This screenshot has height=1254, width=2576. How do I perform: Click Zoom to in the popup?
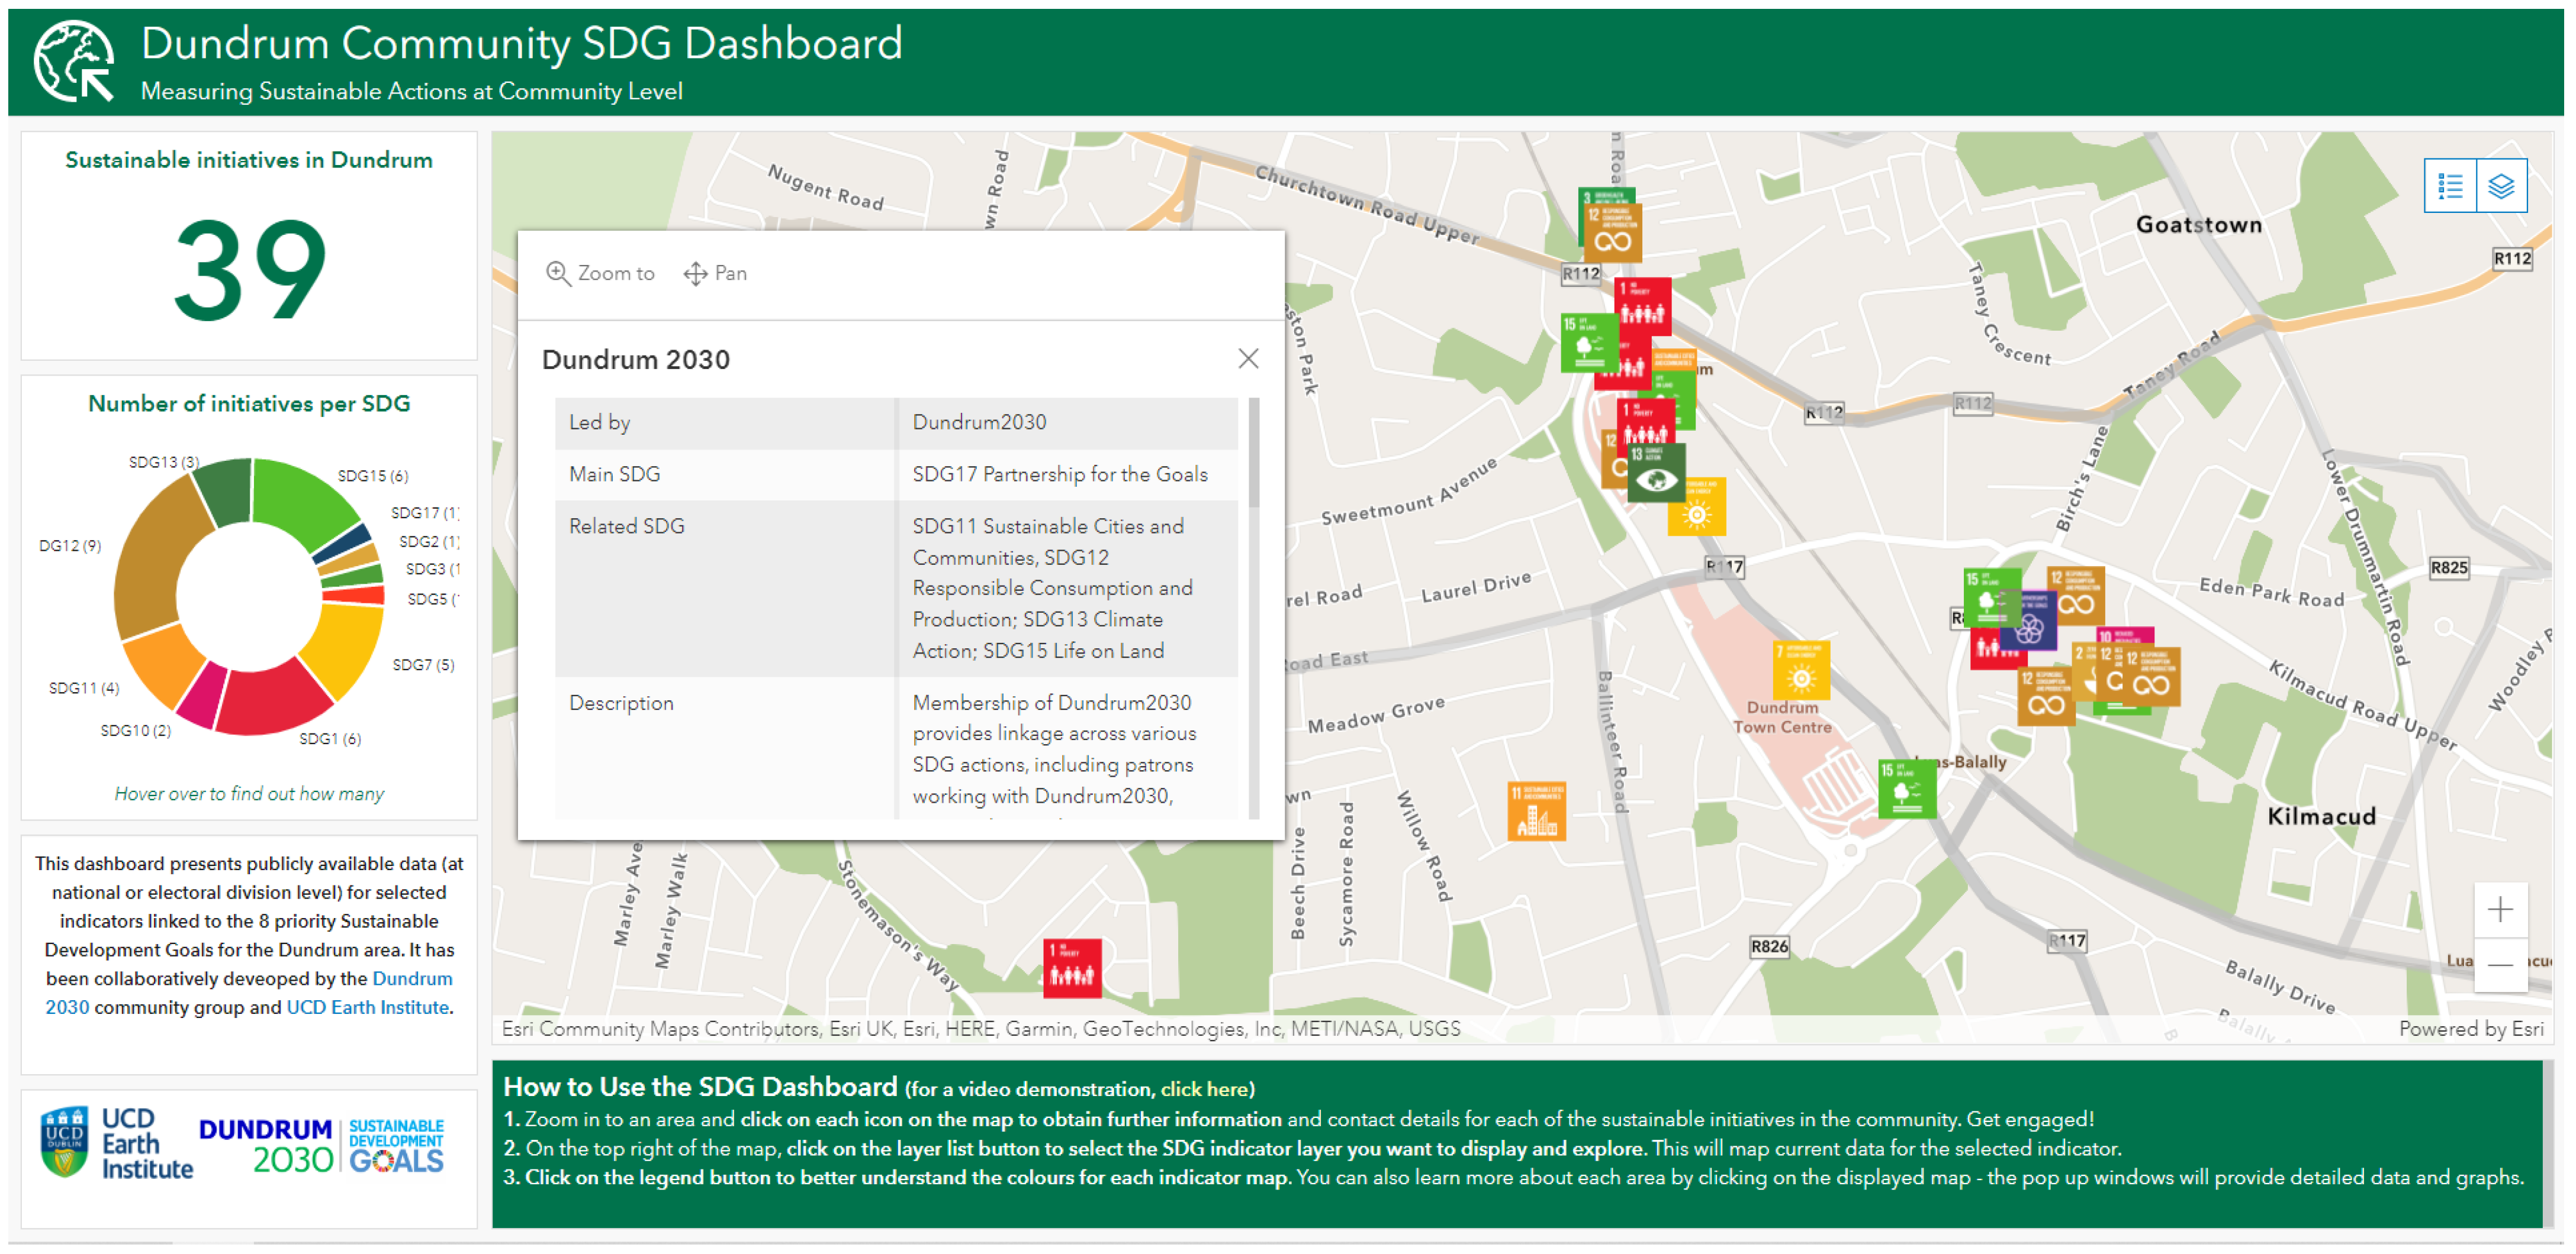click(x=600, y=273)
